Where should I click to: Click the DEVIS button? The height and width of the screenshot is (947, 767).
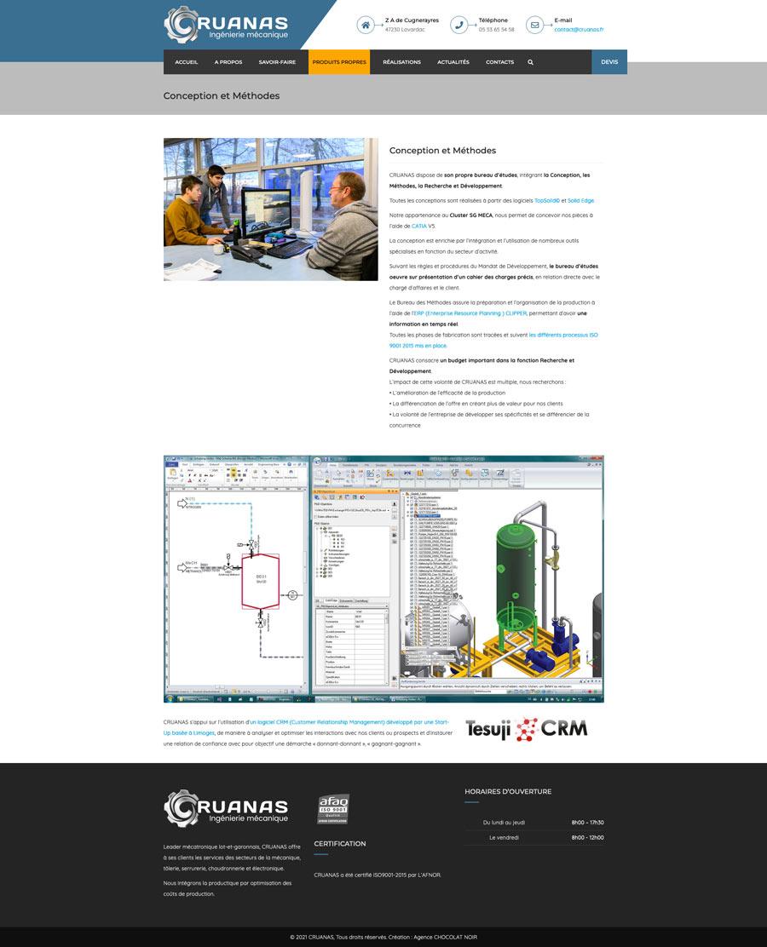tap(609, 62)
